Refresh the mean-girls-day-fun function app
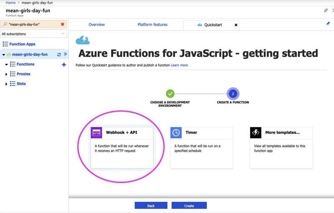The height and width of the screenshot is (213, 334). (59, 55)
